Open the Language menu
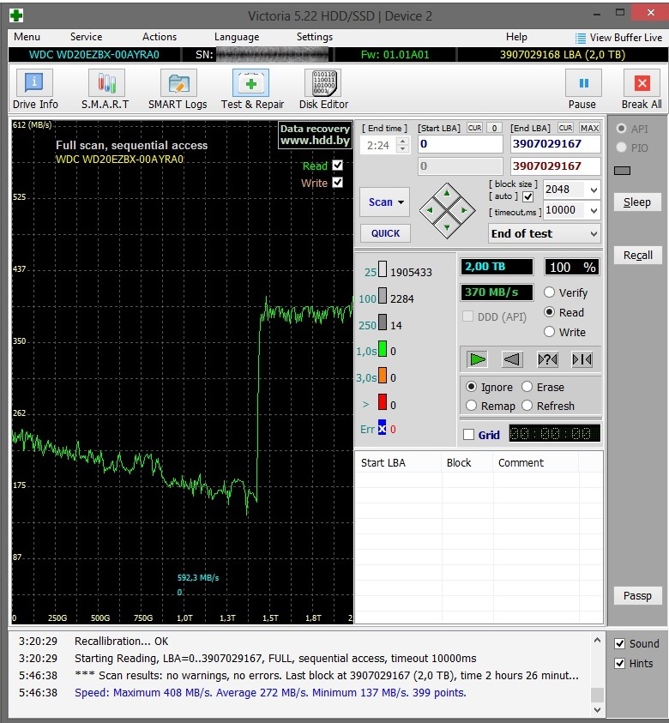This screenshot has height=723, width=669. [x=236, y=37]
